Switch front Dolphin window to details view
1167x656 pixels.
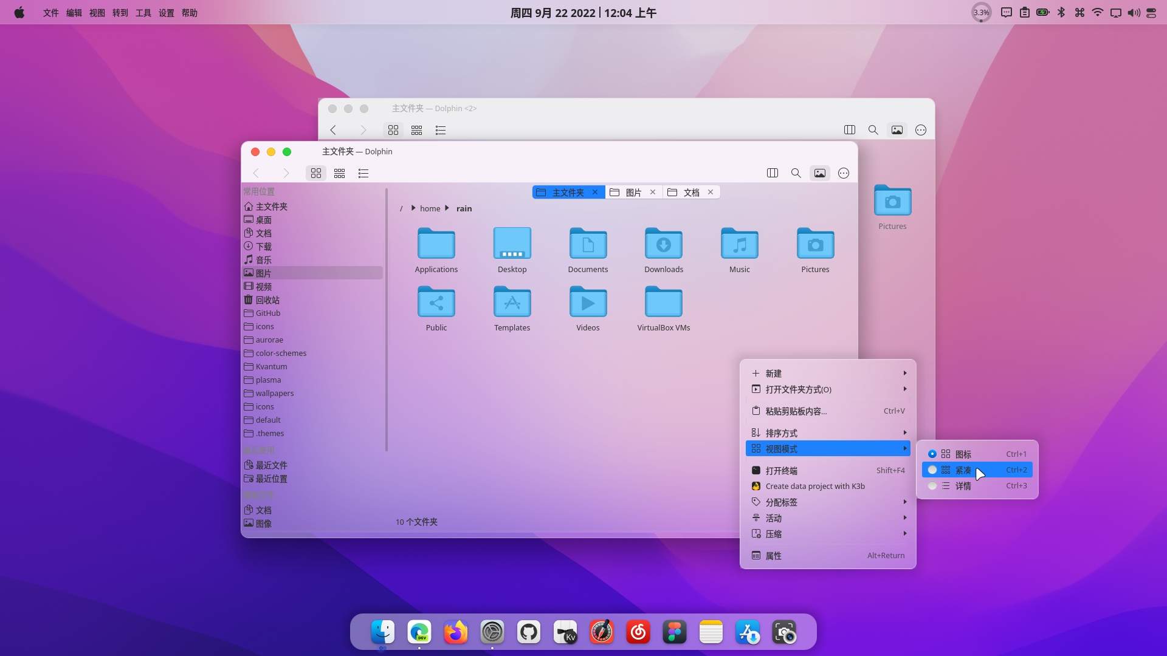(x=363, y=173)
